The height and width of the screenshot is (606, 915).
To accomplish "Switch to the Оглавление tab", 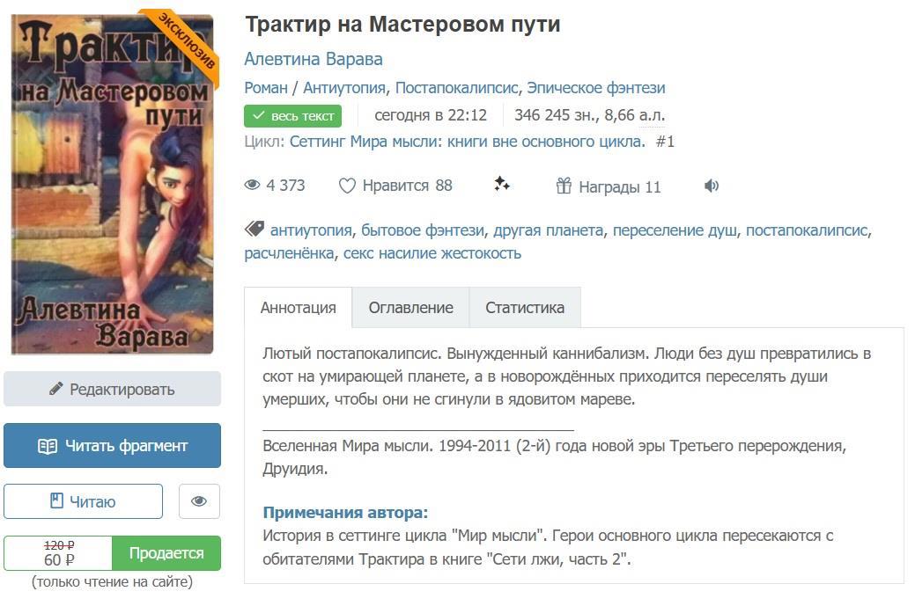I will tap(410, 308).
